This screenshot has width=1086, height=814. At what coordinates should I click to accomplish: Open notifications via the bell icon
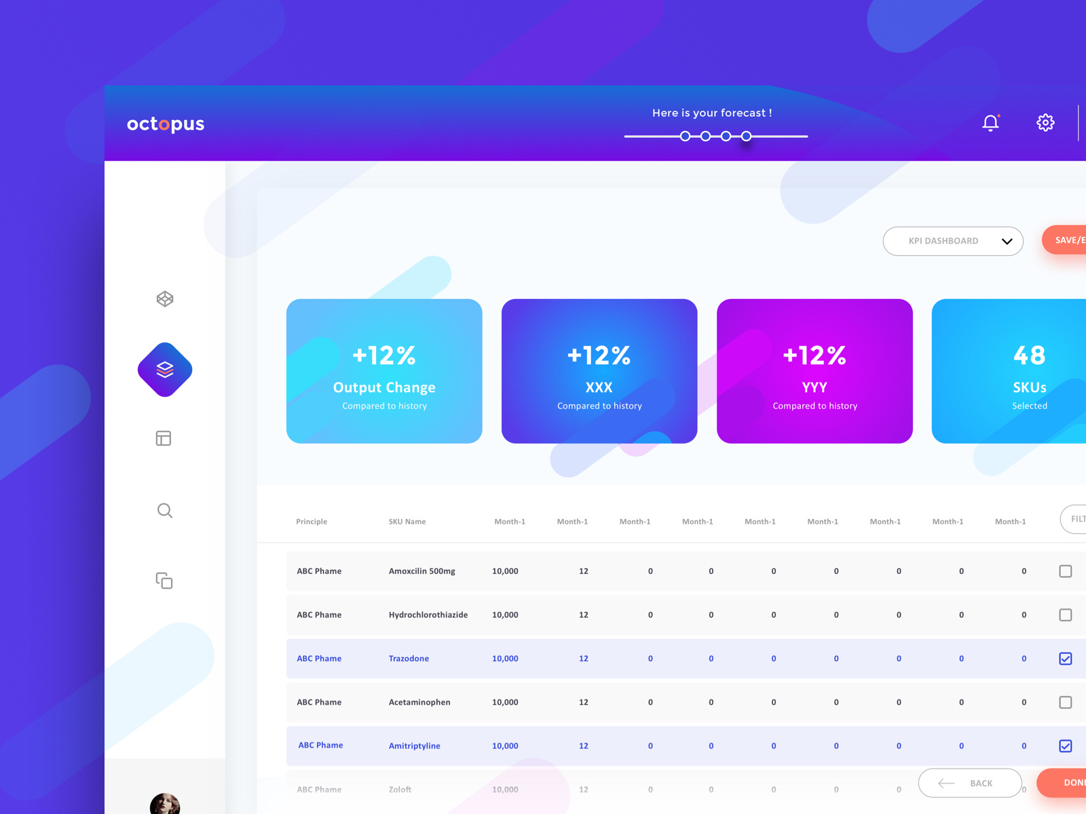click(x=990, y=122)
